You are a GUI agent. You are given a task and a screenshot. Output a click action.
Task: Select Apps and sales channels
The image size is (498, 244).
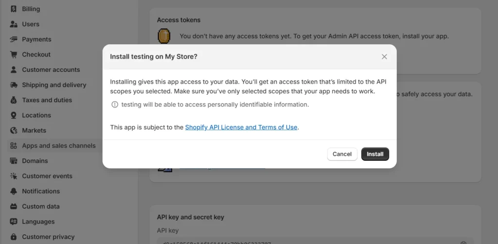[x=58, y=146]
